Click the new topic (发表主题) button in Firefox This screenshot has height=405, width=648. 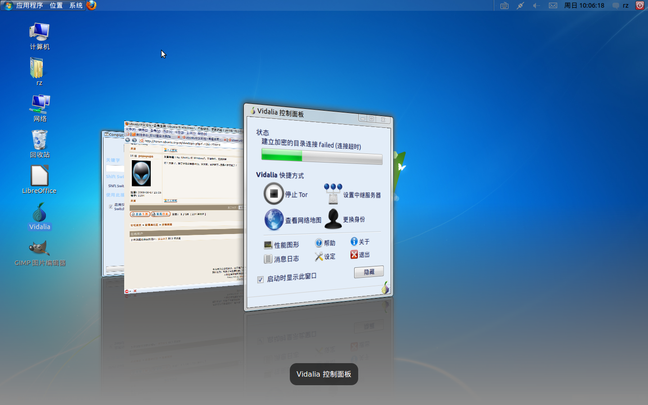[x=140, y=214]
